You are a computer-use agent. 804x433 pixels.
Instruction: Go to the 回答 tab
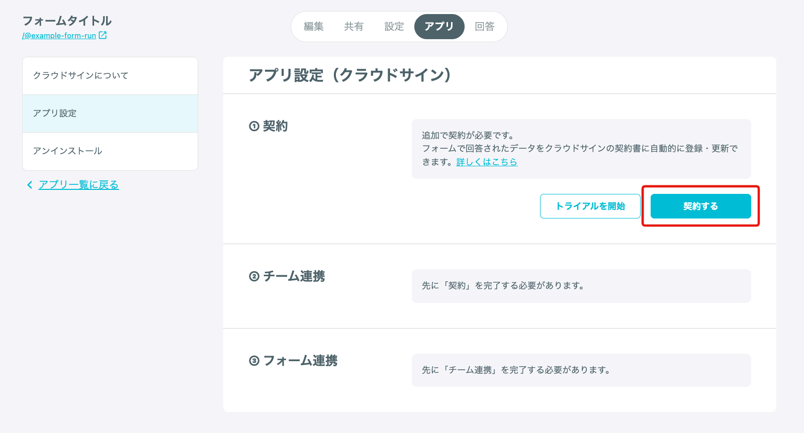485,27
